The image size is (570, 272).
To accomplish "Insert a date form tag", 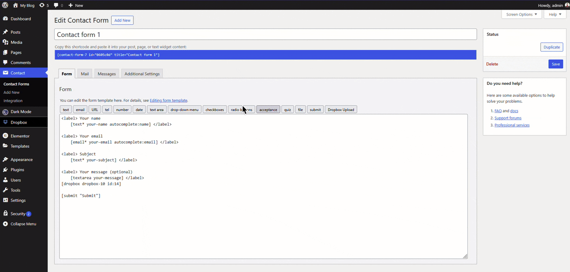I will 139,109.
